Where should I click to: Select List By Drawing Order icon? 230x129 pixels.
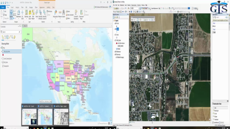3,37
